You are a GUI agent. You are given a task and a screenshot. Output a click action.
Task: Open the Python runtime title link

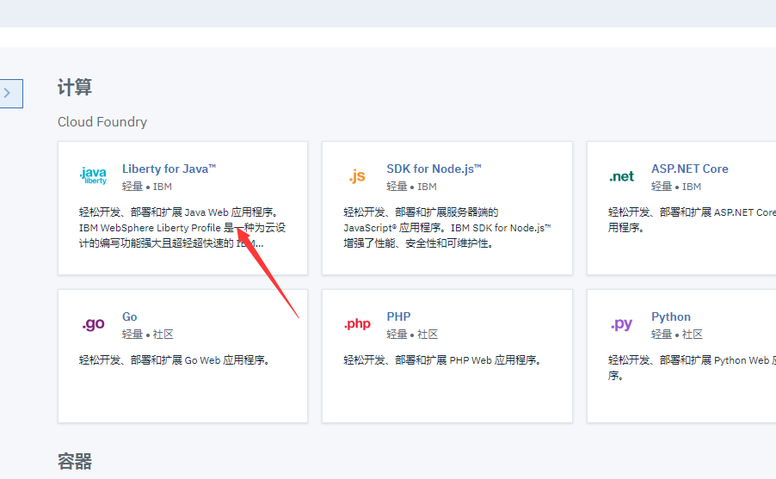pos(670,316)
